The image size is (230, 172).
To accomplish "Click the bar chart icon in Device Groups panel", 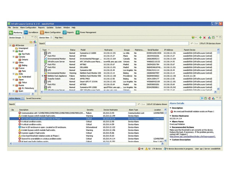I will [x=35, y=42].
